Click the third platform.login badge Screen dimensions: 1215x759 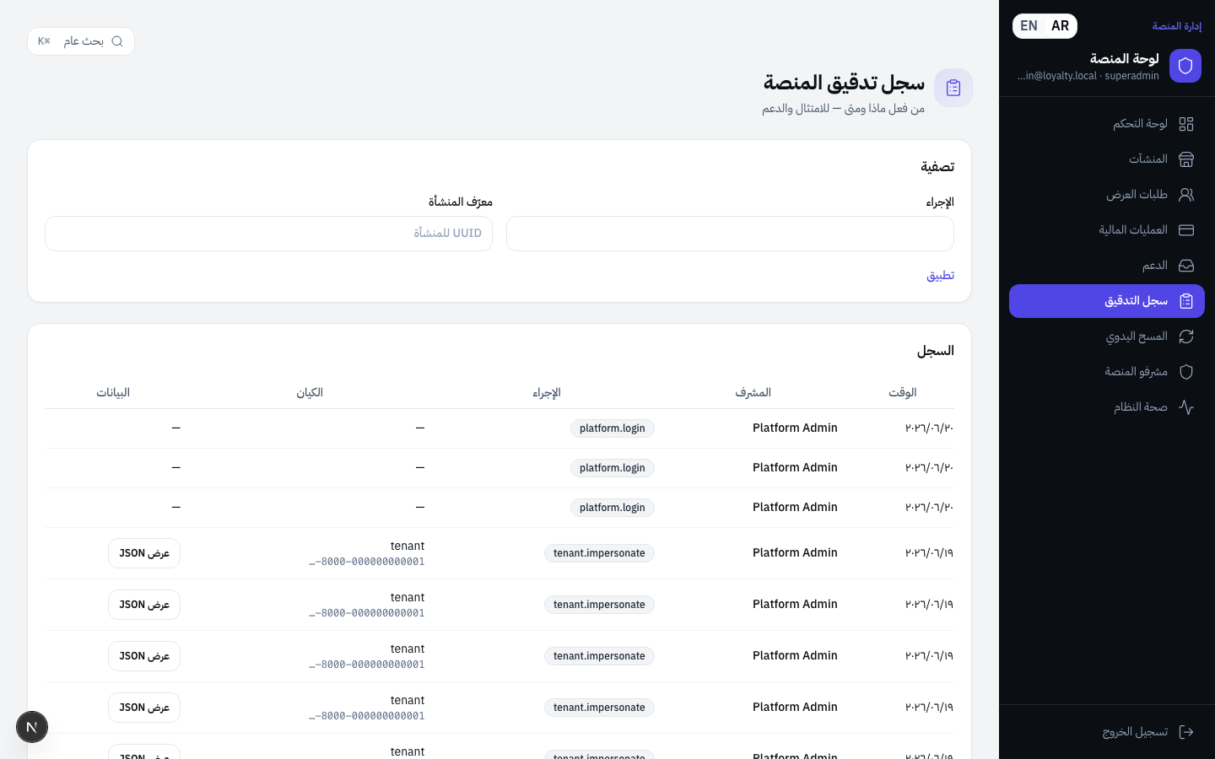click(613, 508)
